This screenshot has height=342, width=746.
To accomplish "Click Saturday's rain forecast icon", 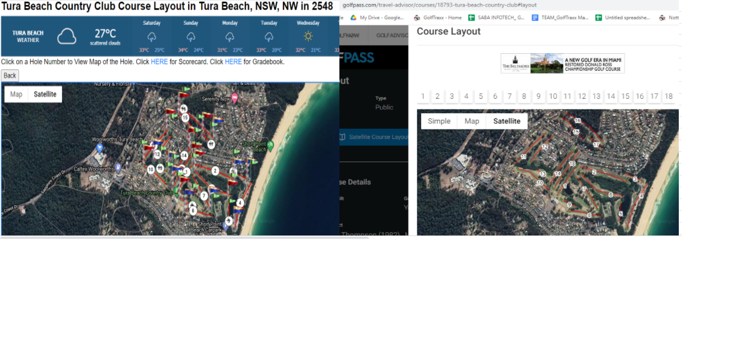I will (x=152, y=36).
